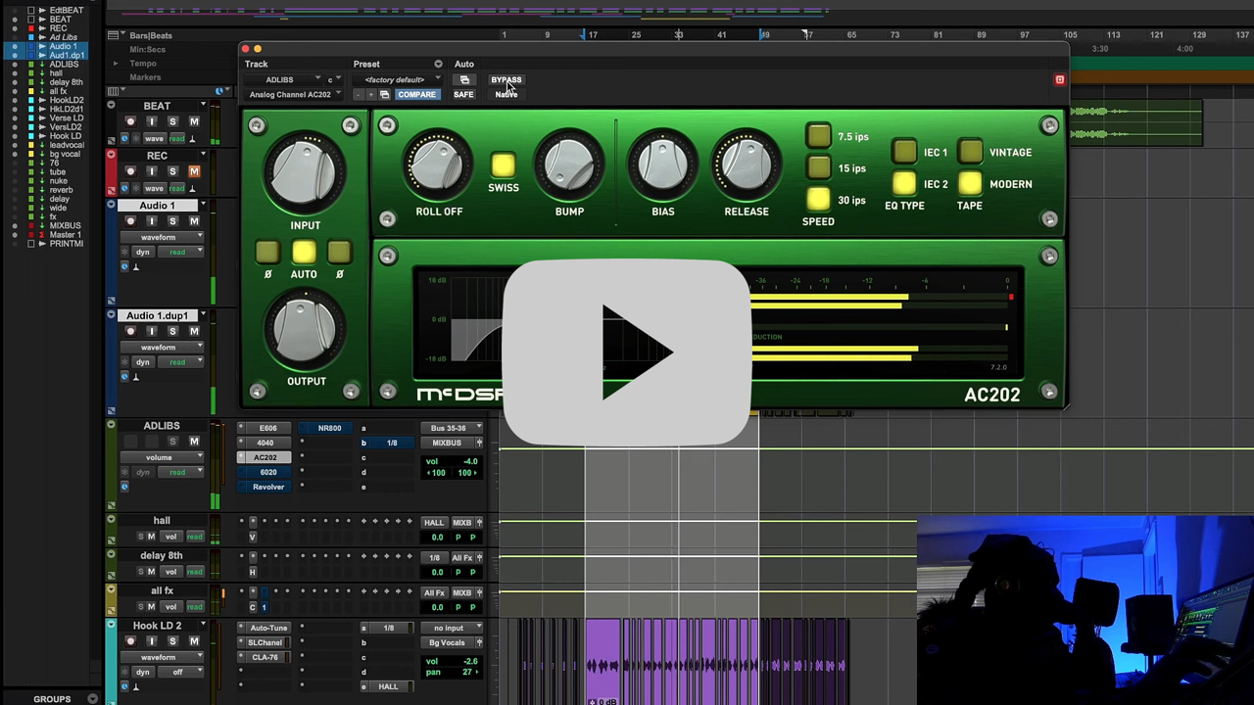Open the Preset menu arrow
This screenshot has width=1254, height=705.
coord(438,64)
